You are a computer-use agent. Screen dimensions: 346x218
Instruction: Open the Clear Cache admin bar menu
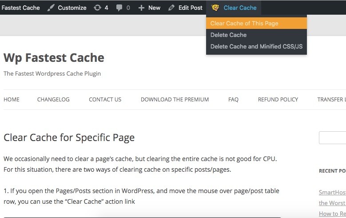[x=240, y=8]
